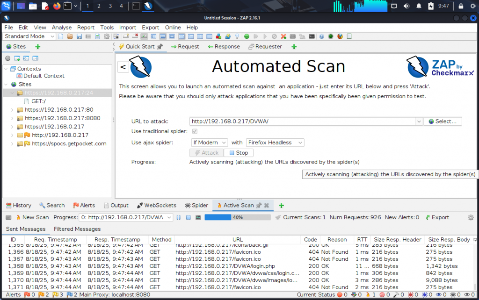479x300 pixels.
Task: Click the New Session toolbar icon
Action: [61, 36]
